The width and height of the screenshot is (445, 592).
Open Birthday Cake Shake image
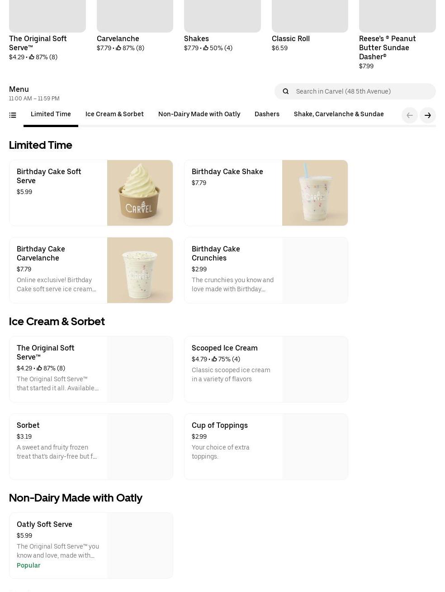click(315, 193)
